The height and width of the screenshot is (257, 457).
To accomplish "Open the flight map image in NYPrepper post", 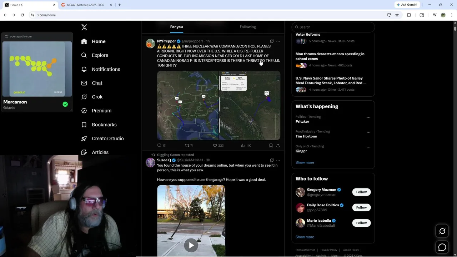I will (x=219, y=105).
